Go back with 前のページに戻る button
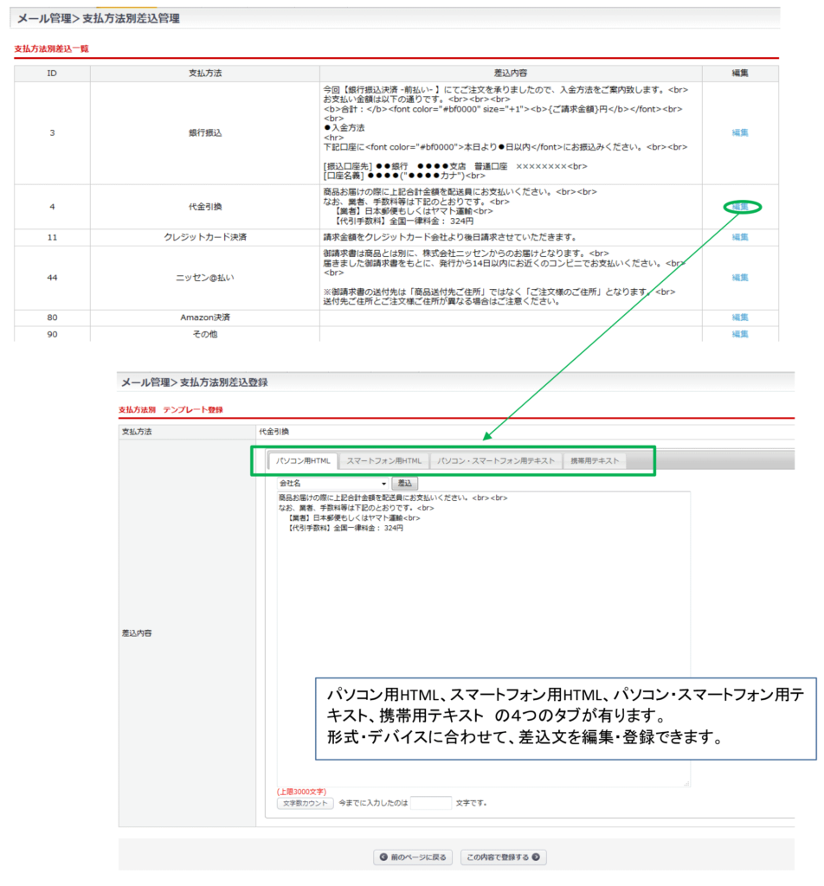Viewport: 824px width, 886px height. pyautogui.click(x=413, y=857)
